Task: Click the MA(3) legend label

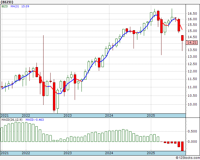Action: 15,6
